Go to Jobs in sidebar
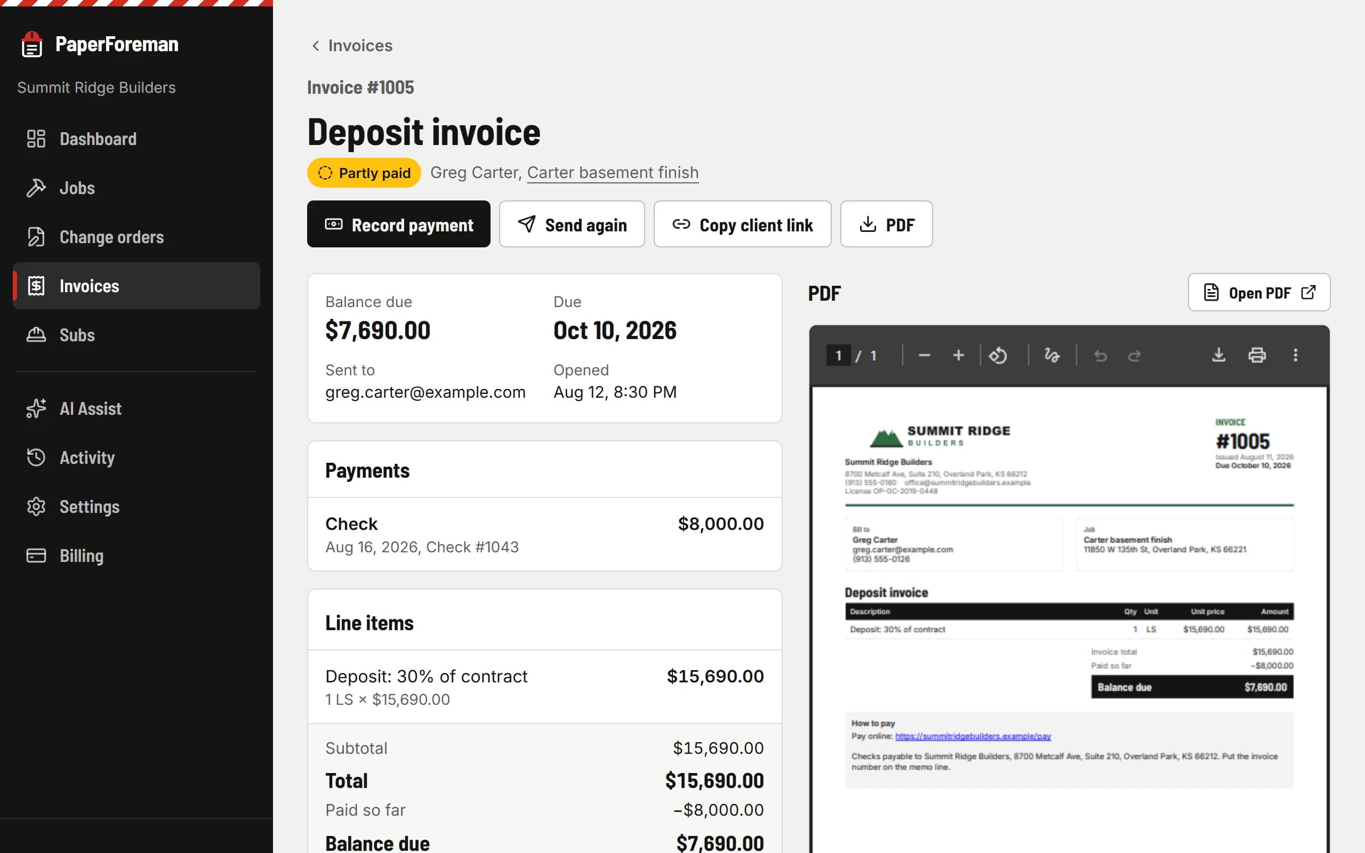 tap(136, 188)
